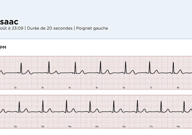The height and width of the screenshot is (135, 192).
Task: Click the 'Poignet gauche' label
Action: click(x=92, y=28)
